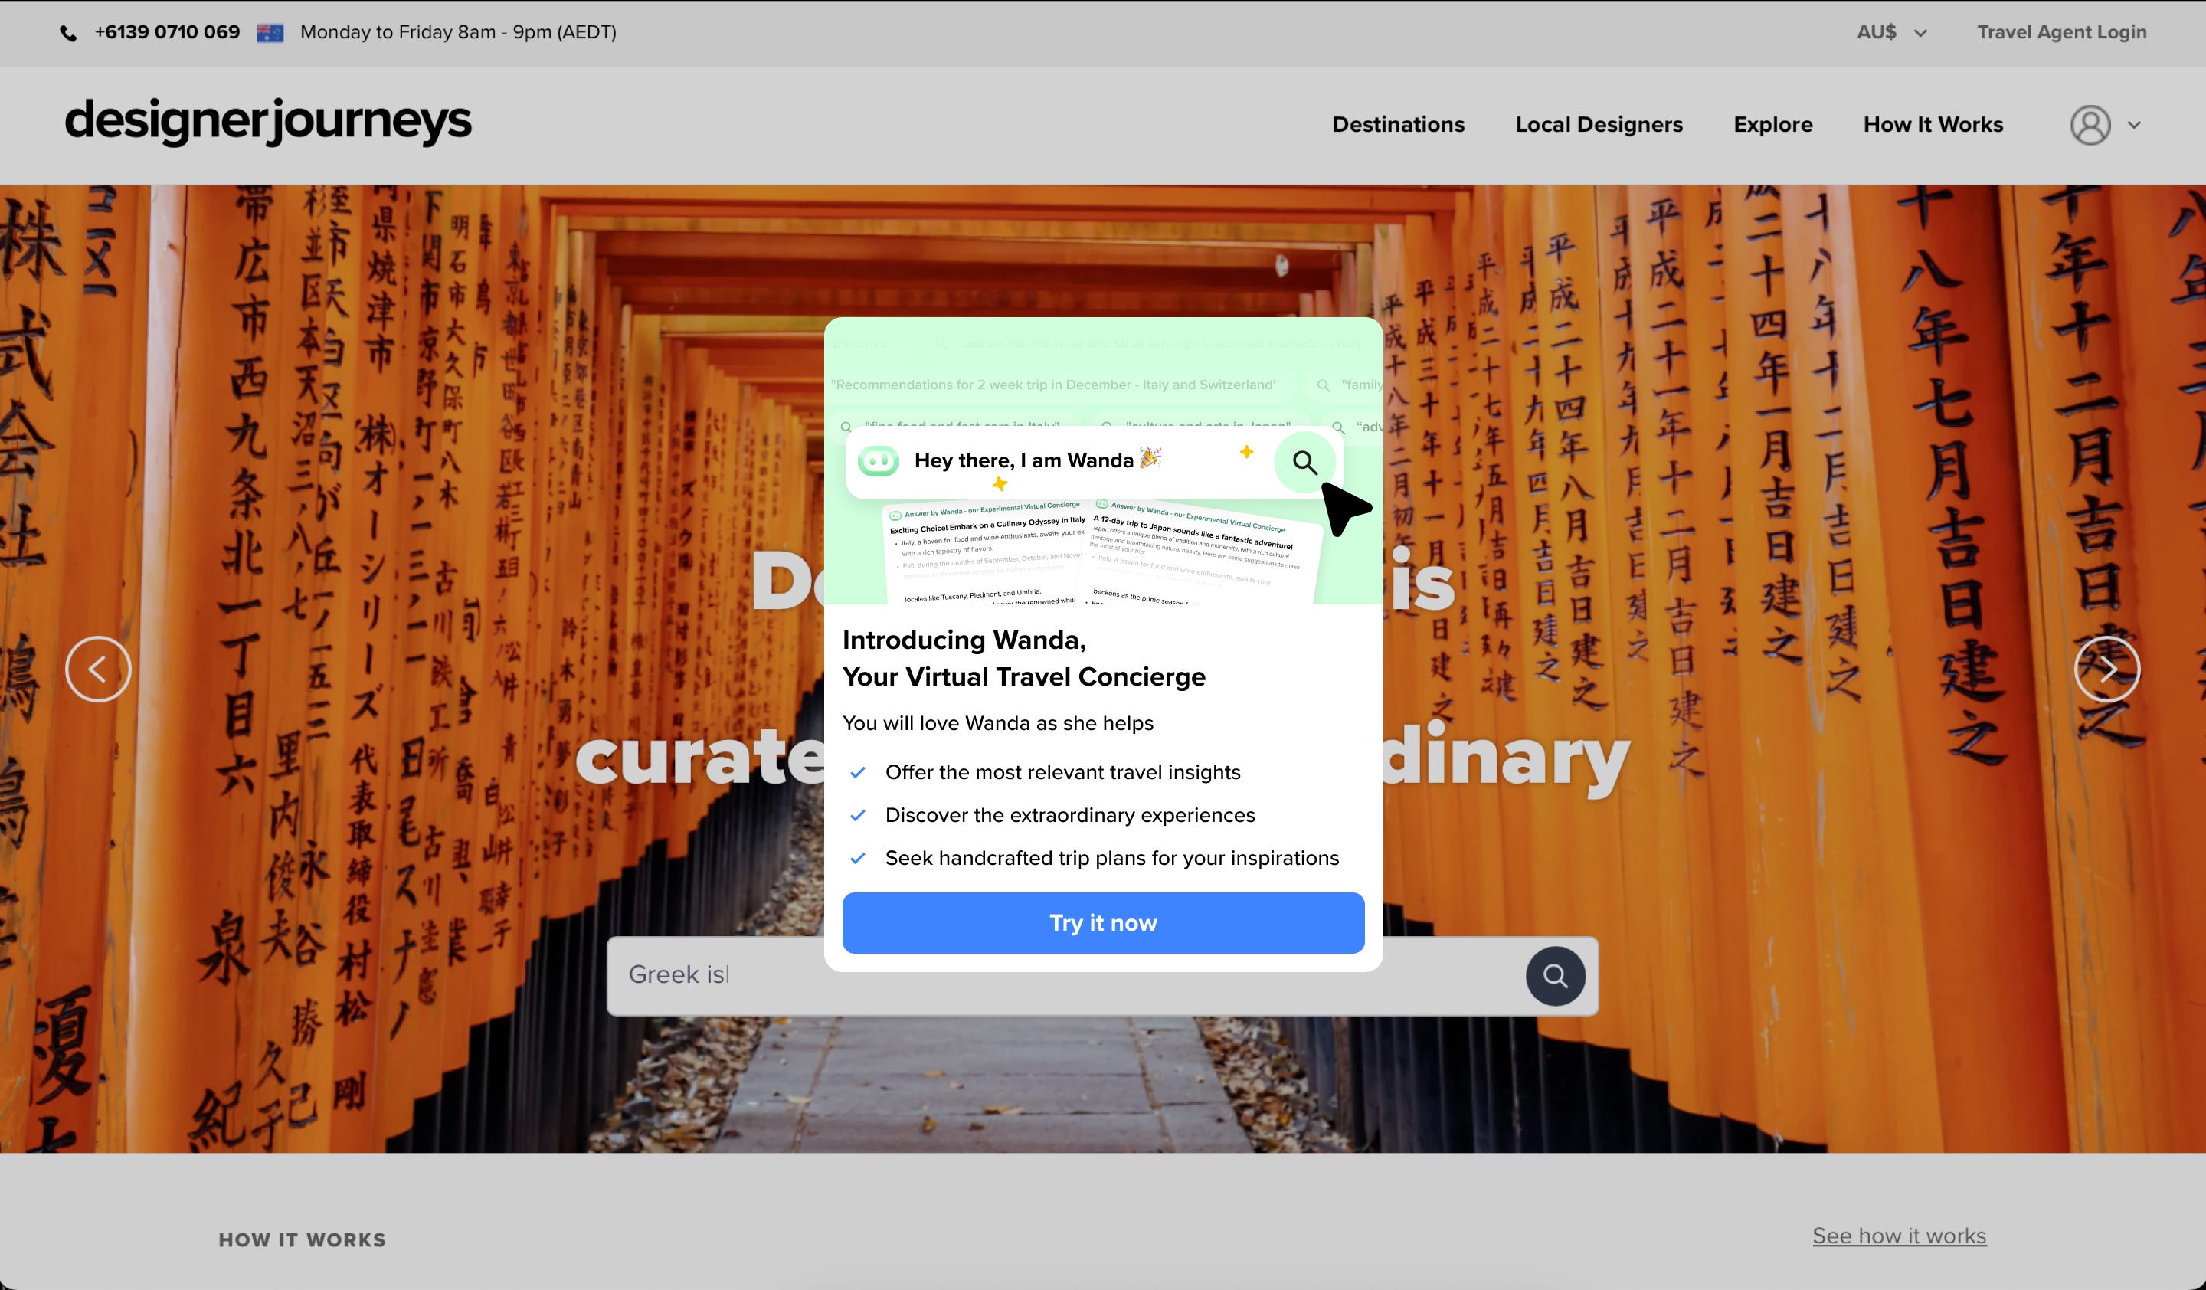The width and height of the screenshot is (2206, 1290).
Task: Open Travel Agent Login link
Action: click(2060, 32)
